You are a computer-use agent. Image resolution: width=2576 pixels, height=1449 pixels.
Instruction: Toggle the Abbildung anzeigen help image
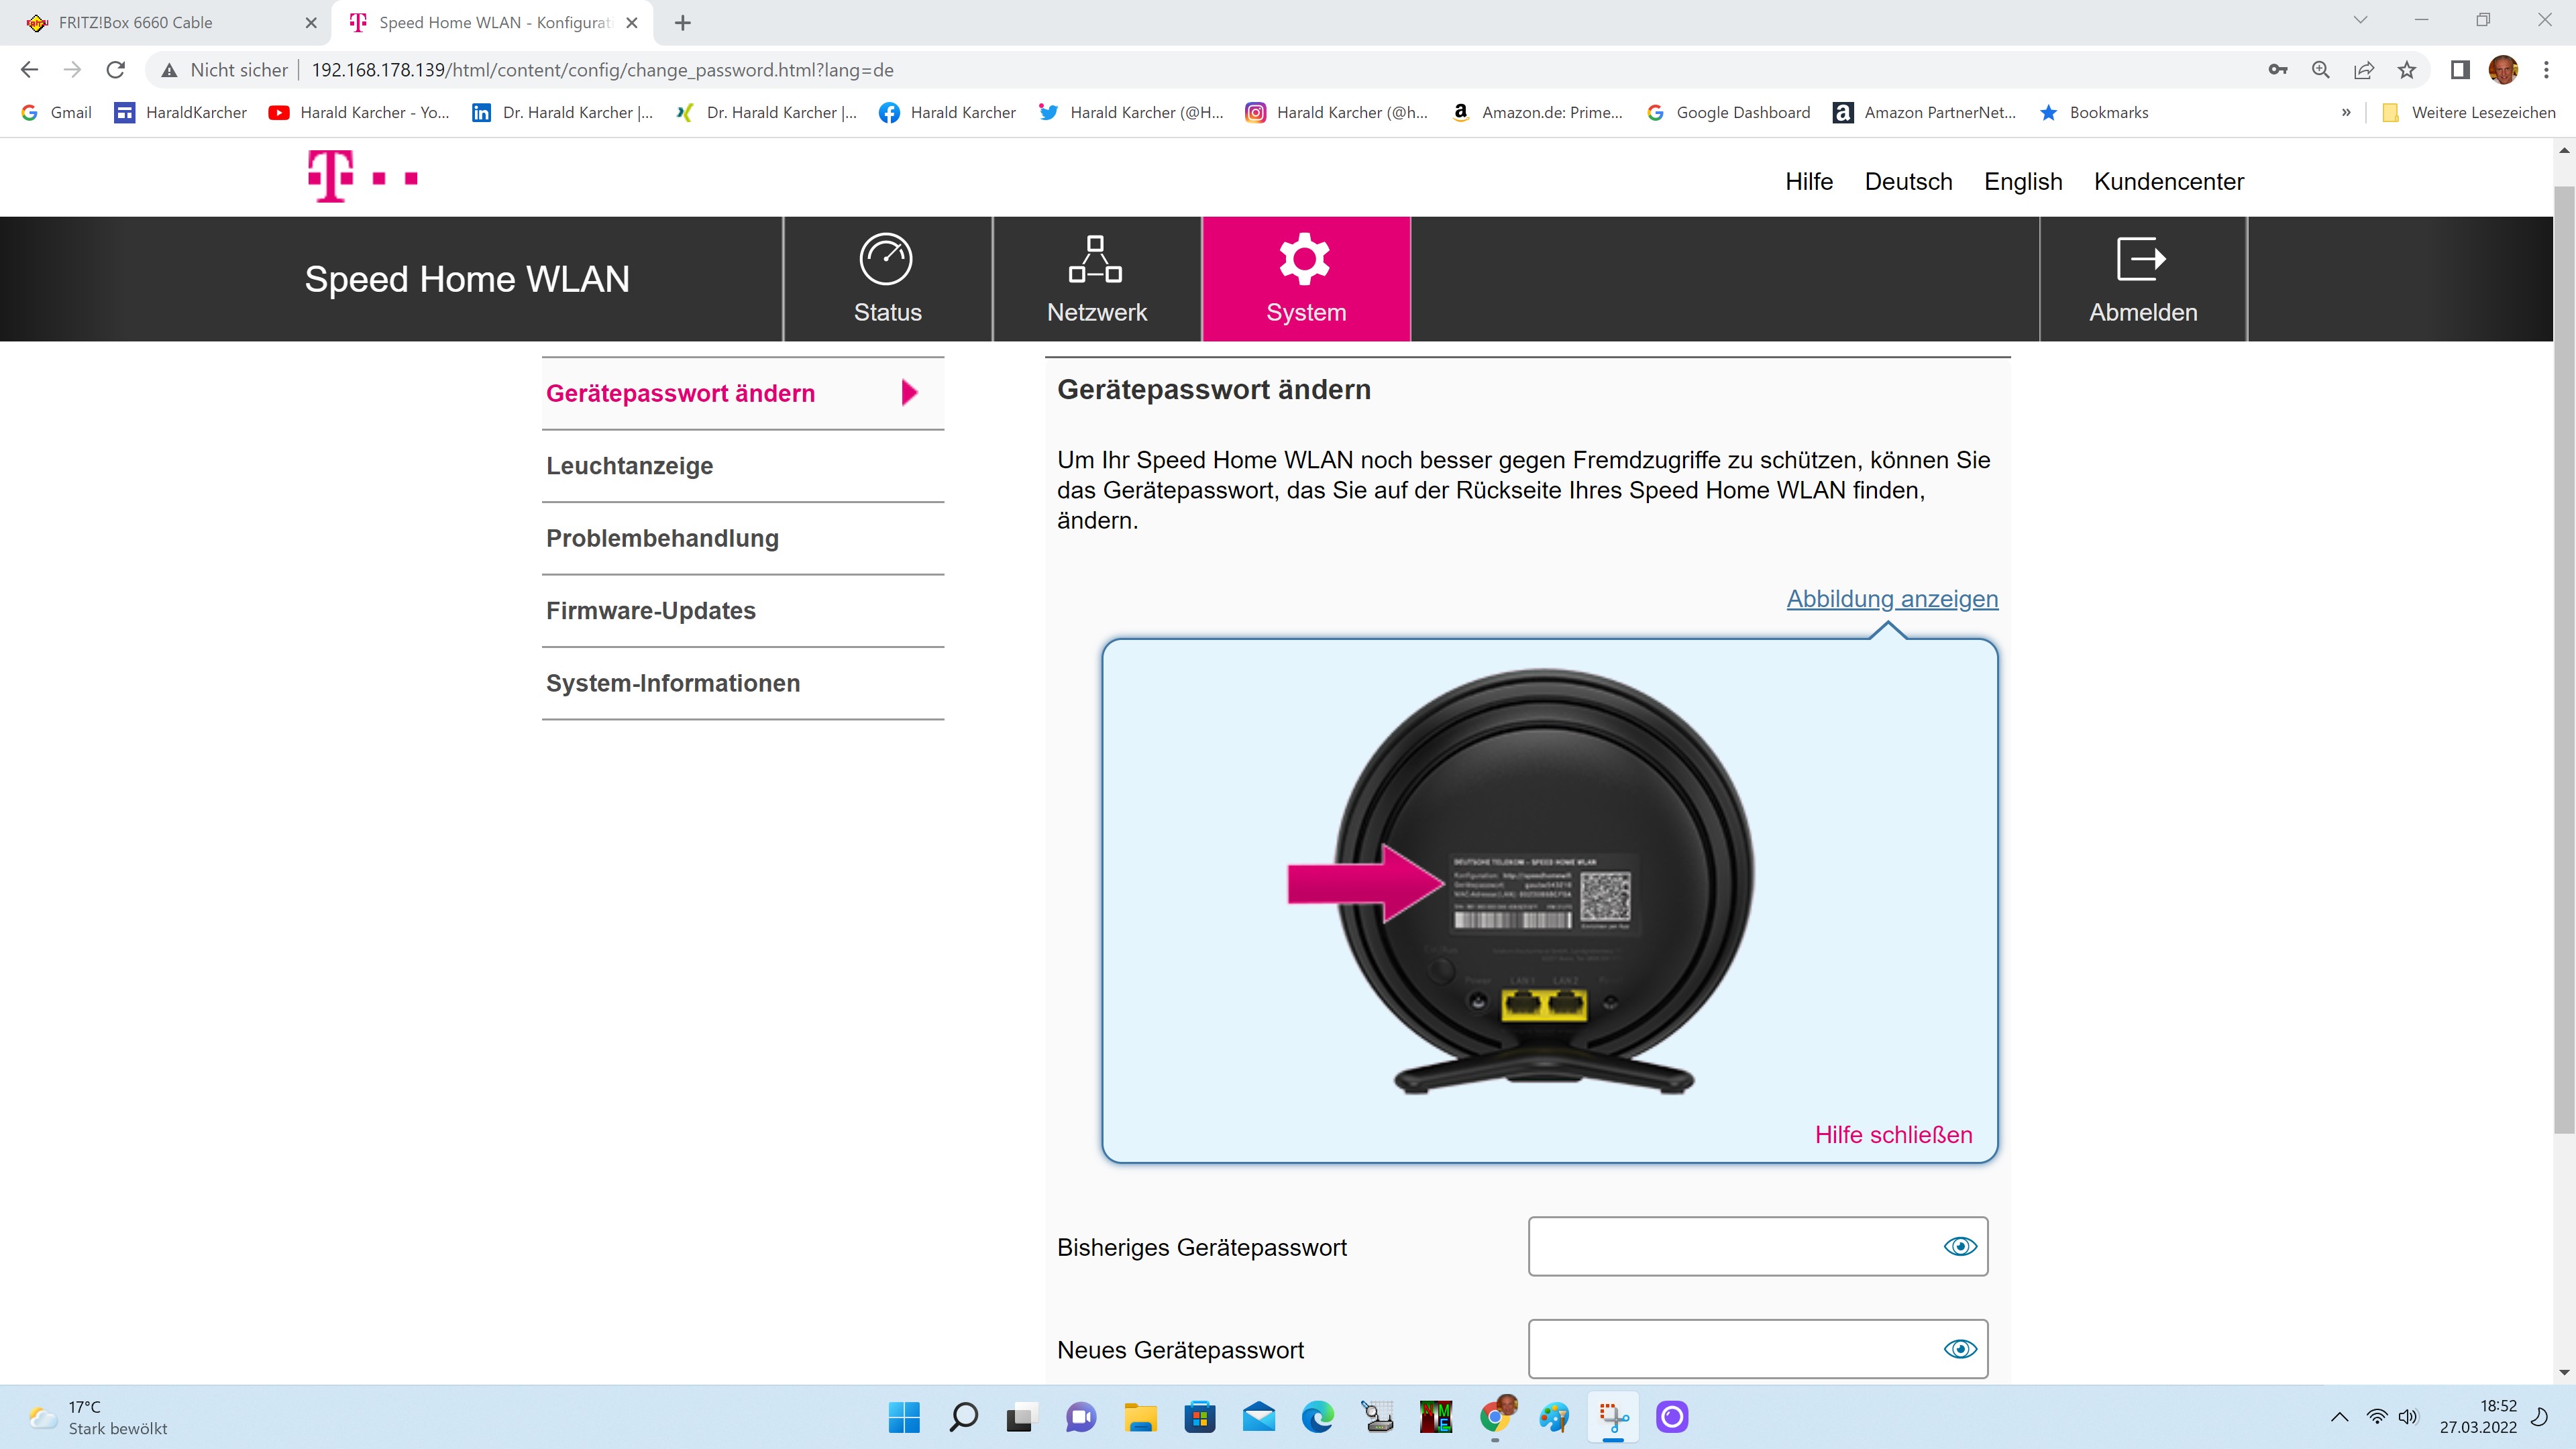pos(1891,599)
